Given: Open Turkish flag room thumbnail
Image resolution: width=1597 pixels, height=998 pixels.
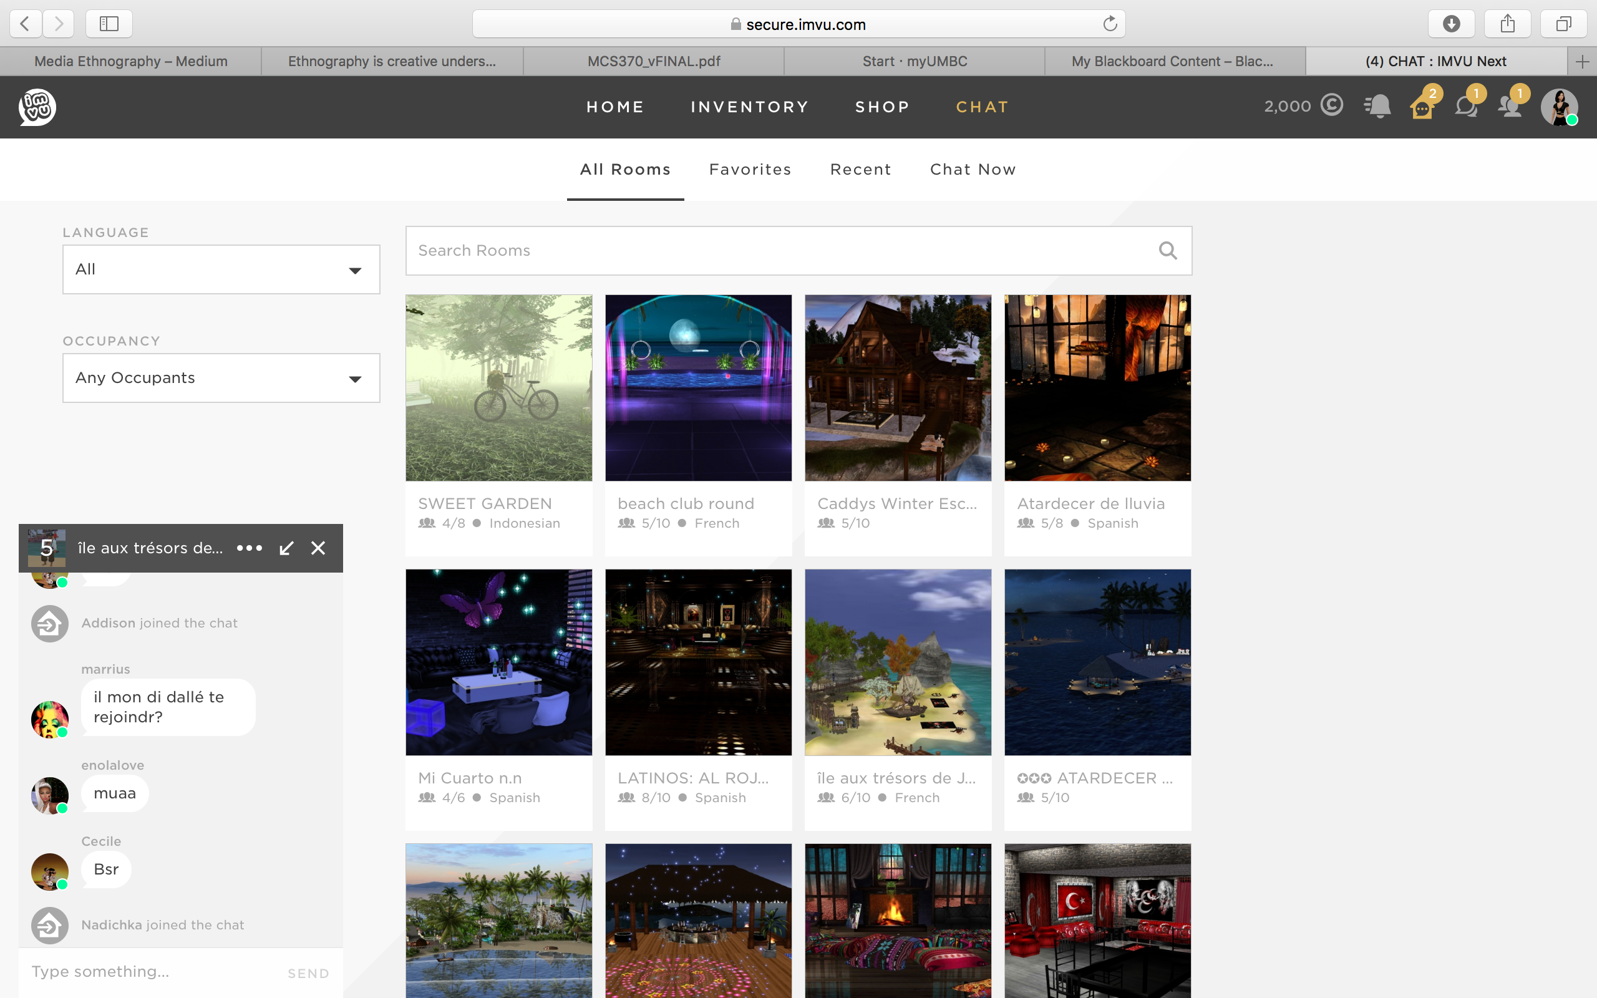Looking at the screenshot, I should [1097, 921].
